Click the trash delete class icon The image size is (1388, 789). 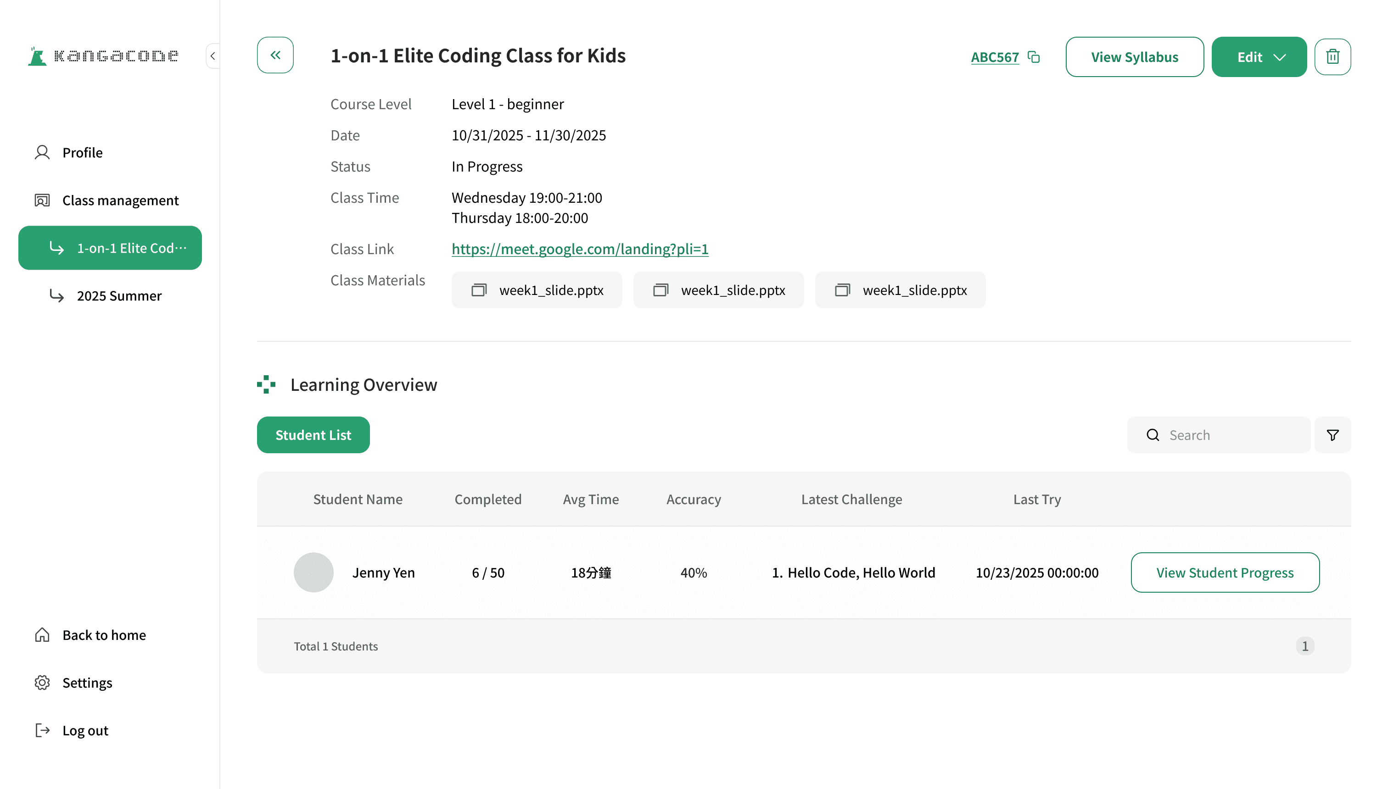(x=1332, y=57)
